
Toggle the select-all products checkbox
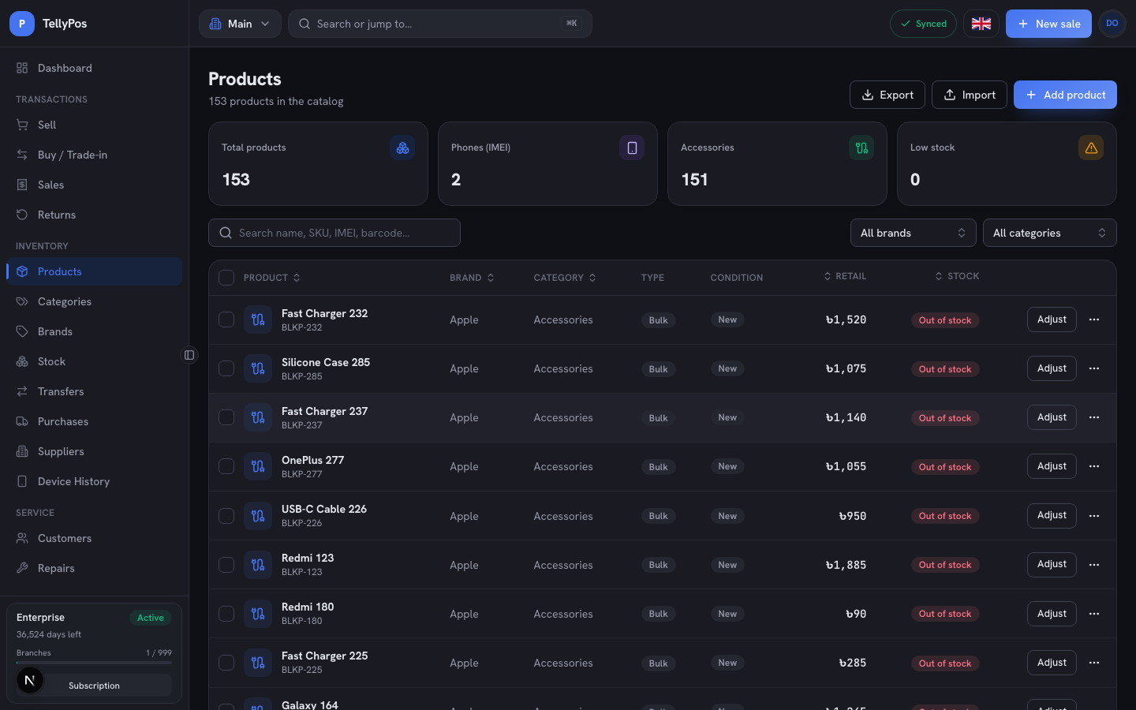point(226,278)
